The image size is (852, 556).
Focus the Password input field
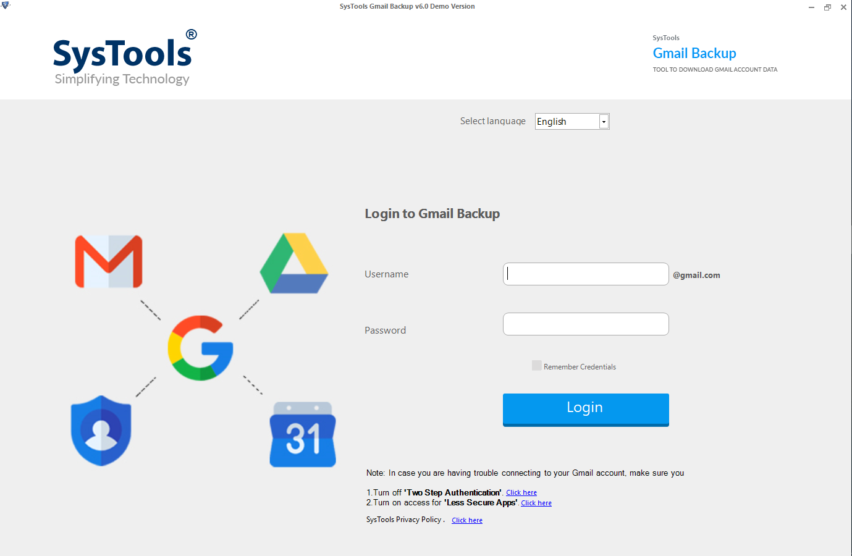tap(586, 324)
